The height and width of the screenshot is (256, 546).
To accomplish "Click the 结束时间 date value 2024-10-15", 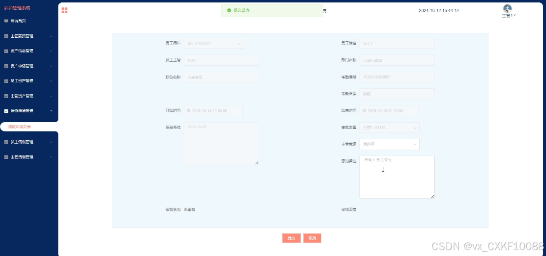I will coord(385,111).
